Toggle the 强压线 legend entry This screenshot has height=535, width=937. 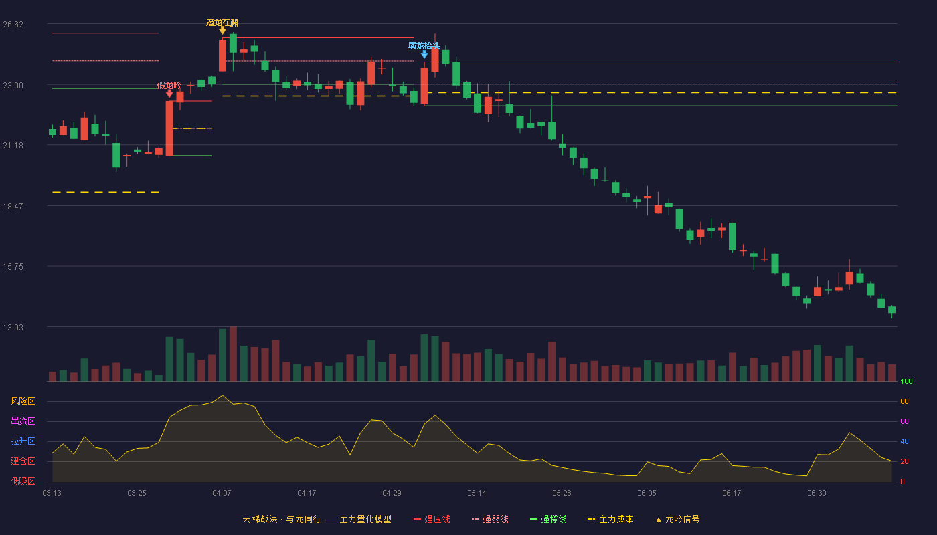[x=432, y=519]
